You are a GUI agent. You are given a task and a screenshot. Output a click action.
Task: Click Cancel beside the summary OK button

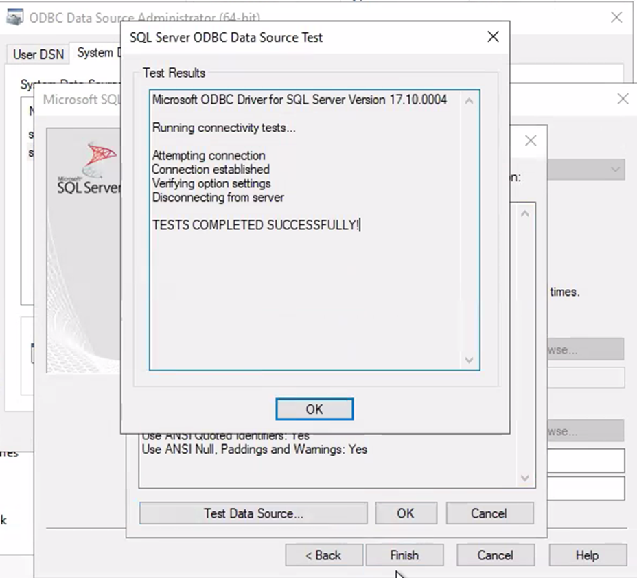[489, 513]
